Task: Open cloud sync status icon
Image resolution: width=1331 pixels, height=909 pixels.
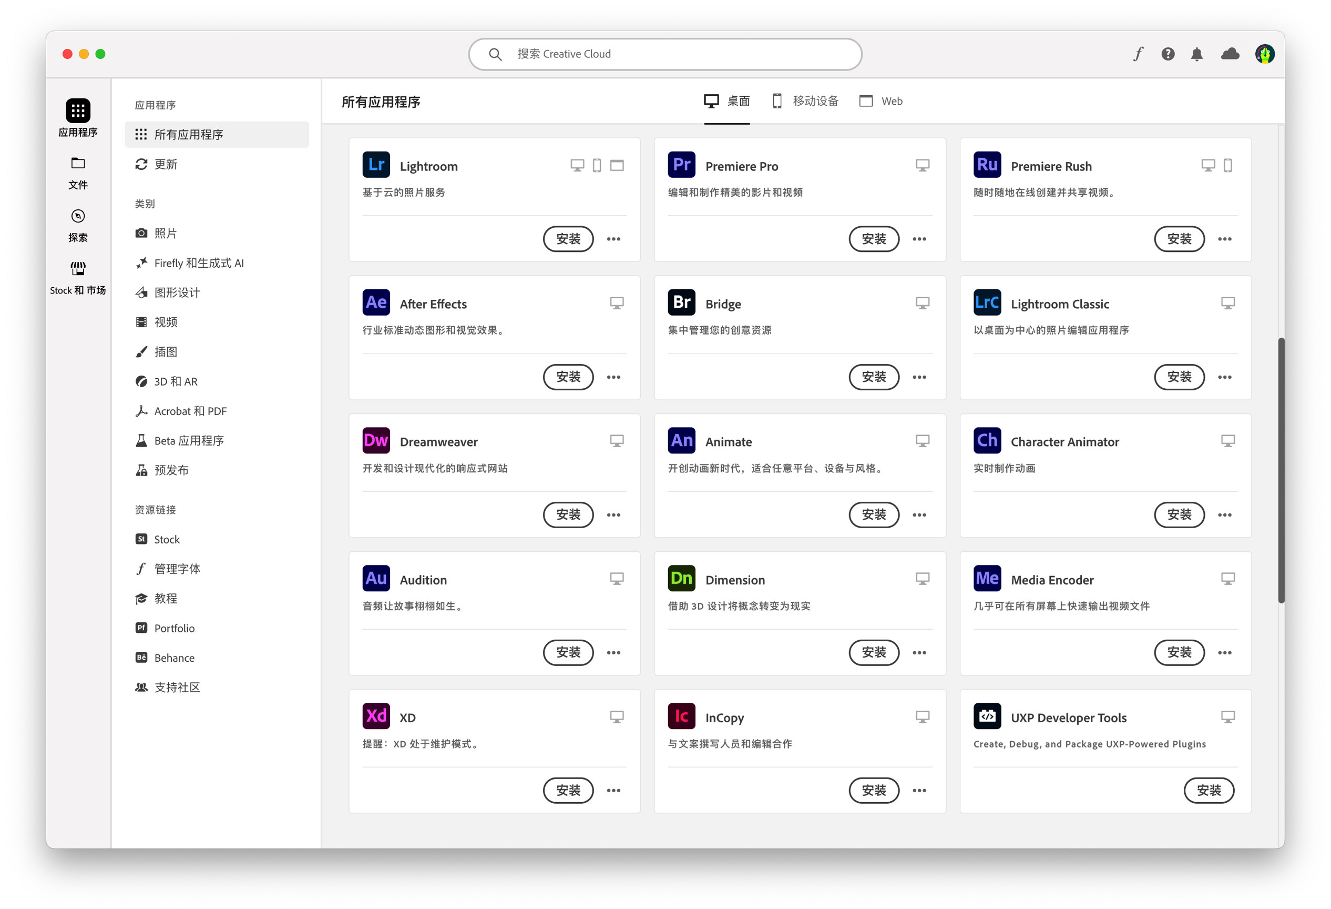Action: pyautogui.click(x=1230, y=54)
